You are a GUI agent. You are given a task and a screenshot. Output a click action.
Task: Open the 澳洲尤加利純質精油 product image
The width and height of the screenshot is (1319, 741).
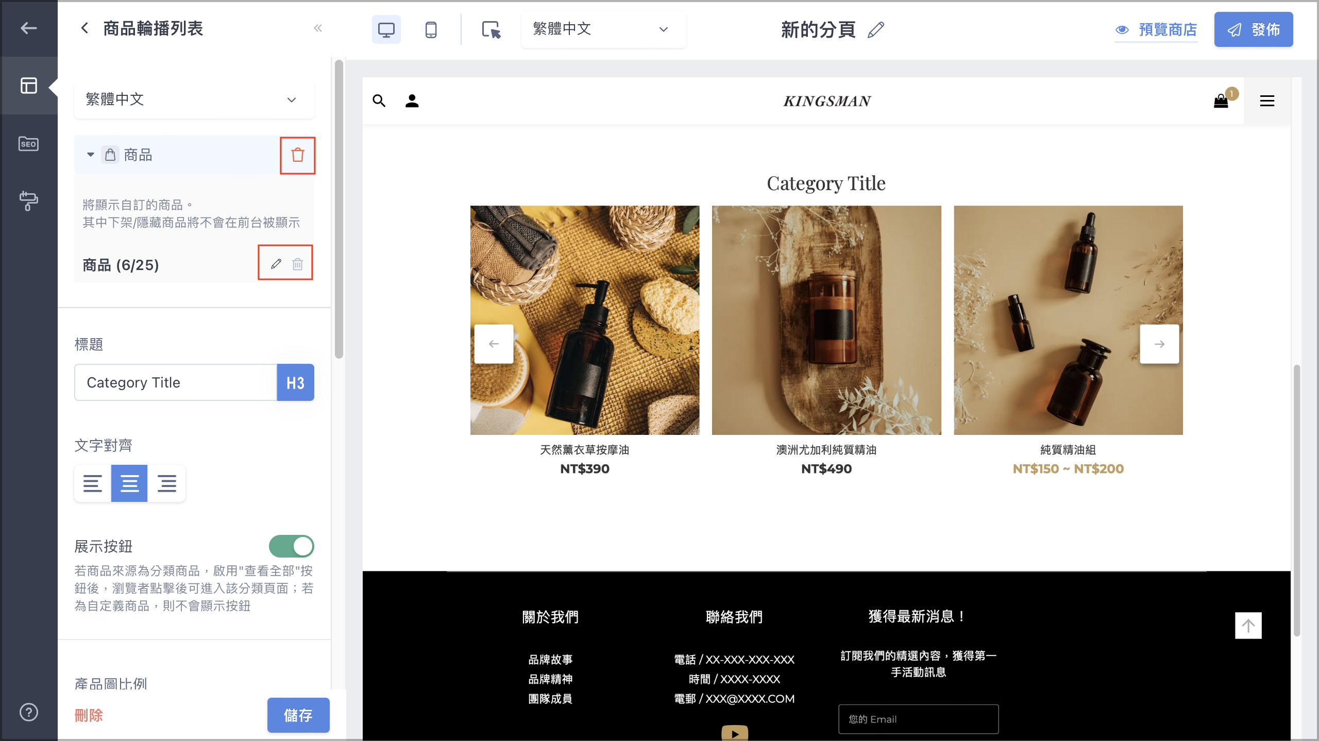pyautogui.click(x=826, y=320)
